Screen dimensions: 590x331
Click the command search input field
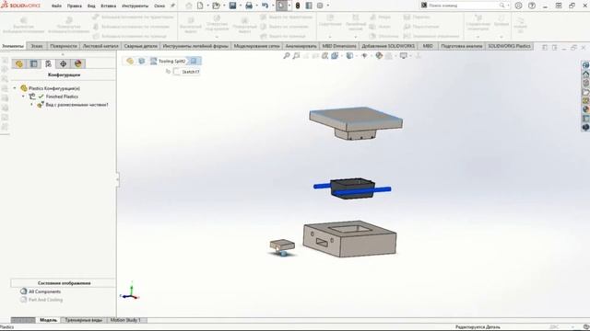pyautogui.click(x=463, y=6)
